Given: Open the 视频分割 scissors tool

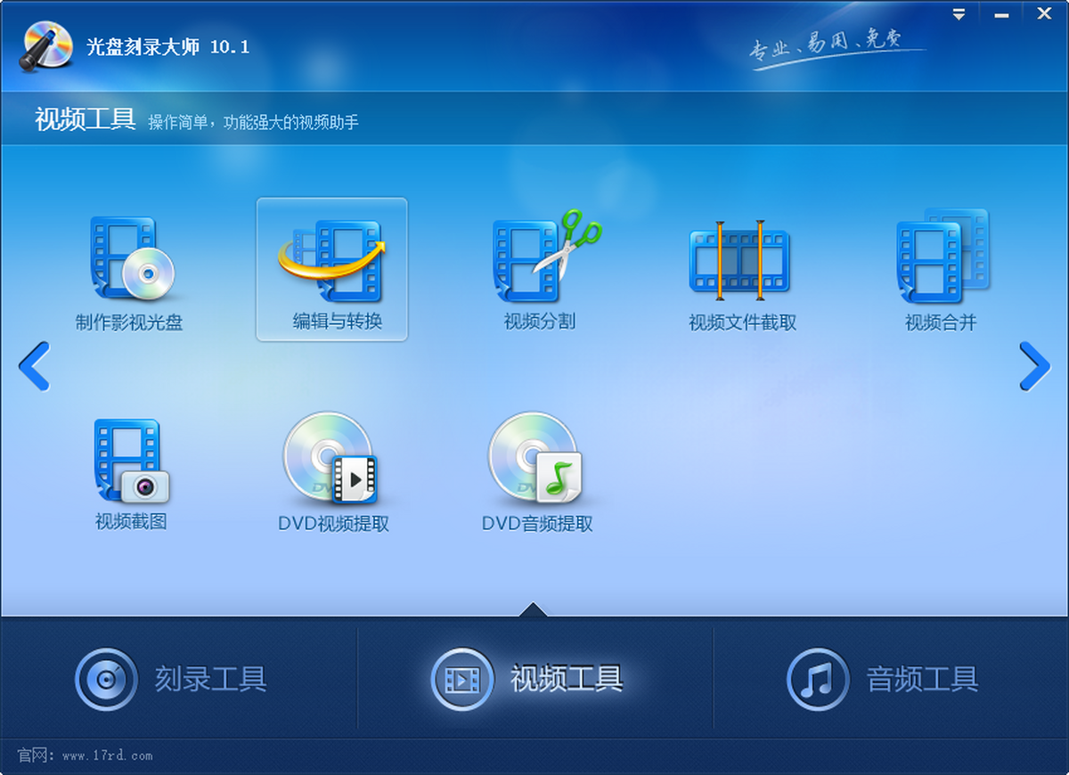Looking at the screenshot, I should click(541, 257).
